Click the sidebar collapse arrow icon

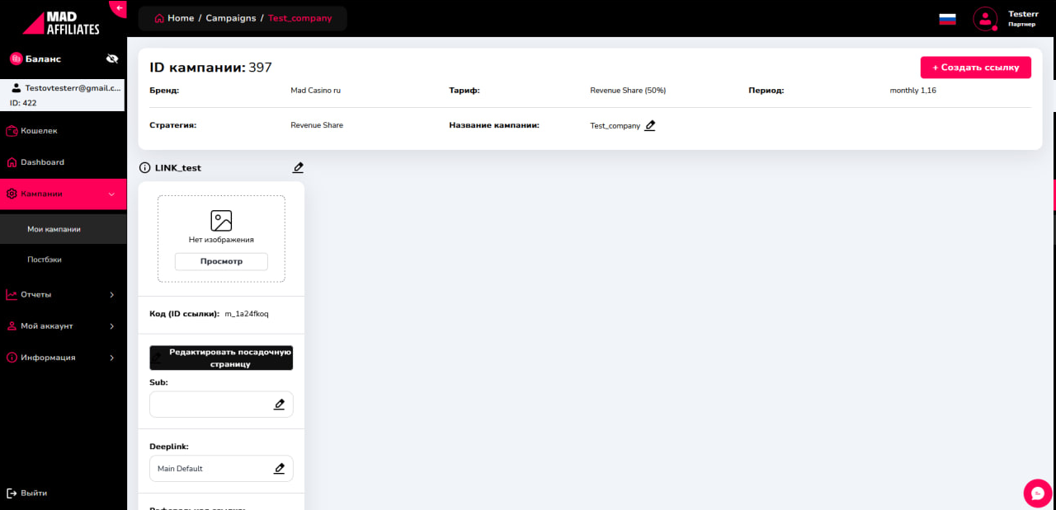coord(120,8)
